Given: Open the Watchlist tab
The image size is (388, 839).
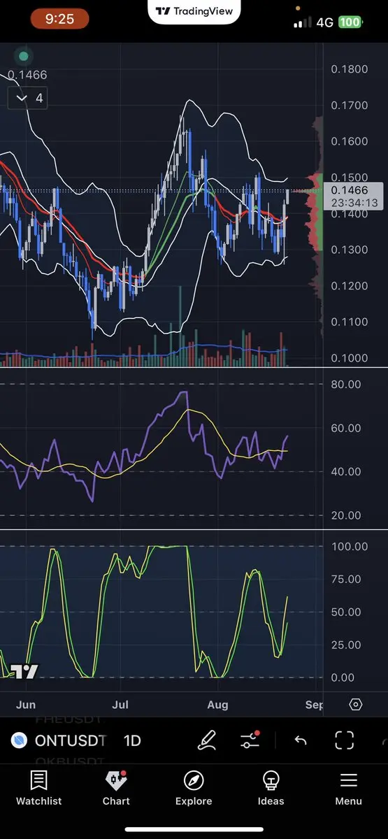Looking at the screenshot, I should tap(39, 788).
